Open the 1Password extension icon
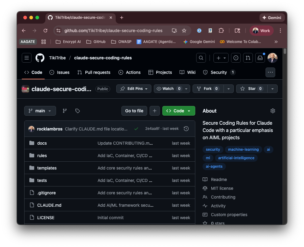 pyautogui.click(x=199, y=31)
